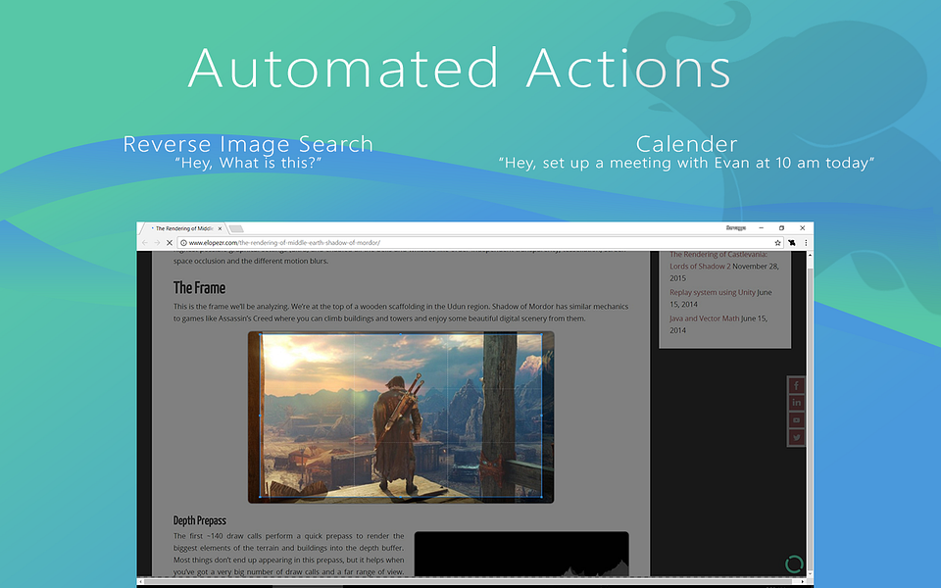Click the vertical page scrollbar

810,414
